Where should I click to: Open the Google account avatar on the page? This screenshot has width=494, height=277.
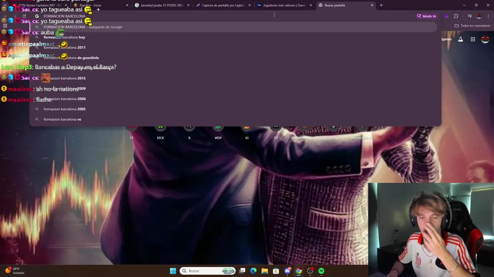(485, 39)
